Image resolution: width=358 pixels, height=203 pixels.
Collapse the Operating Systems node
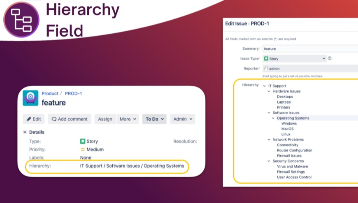[x=273, y=118]
